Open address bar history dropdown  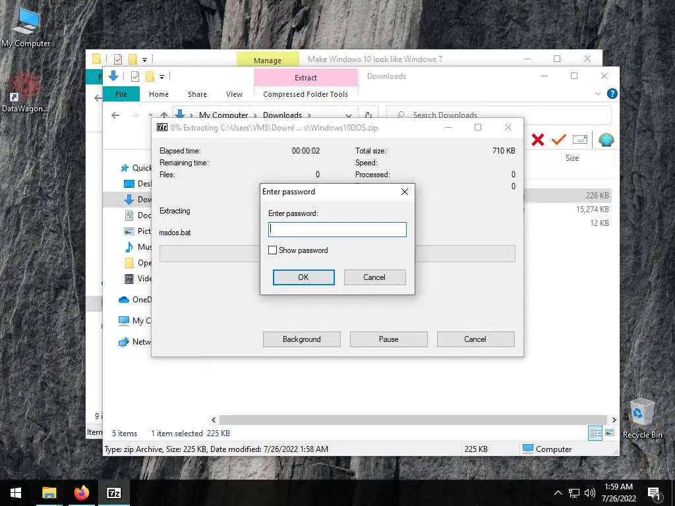click(x=349, y=115)
